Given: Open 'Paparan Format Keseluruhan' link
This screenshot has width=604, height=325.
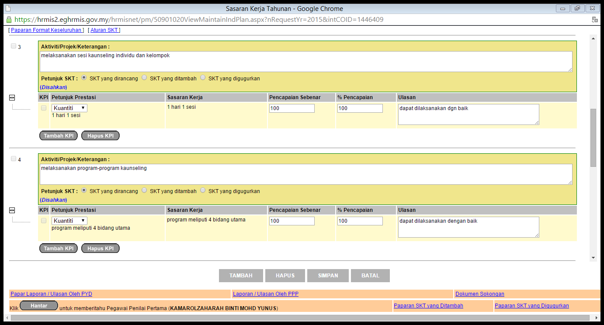Looking at the screenshot, I should (46, 30).
